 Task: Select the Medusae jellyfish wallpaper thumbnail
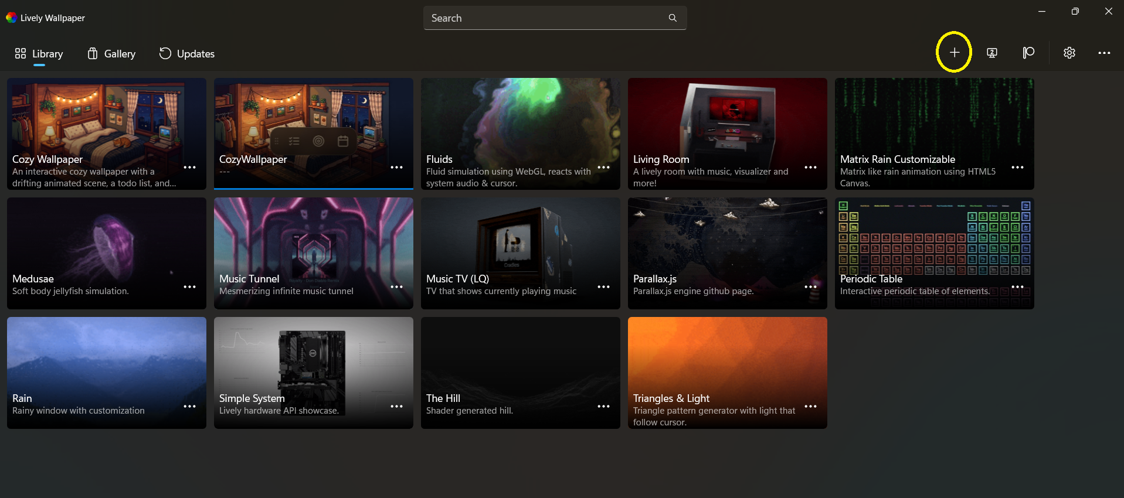[x=107, y=253]
